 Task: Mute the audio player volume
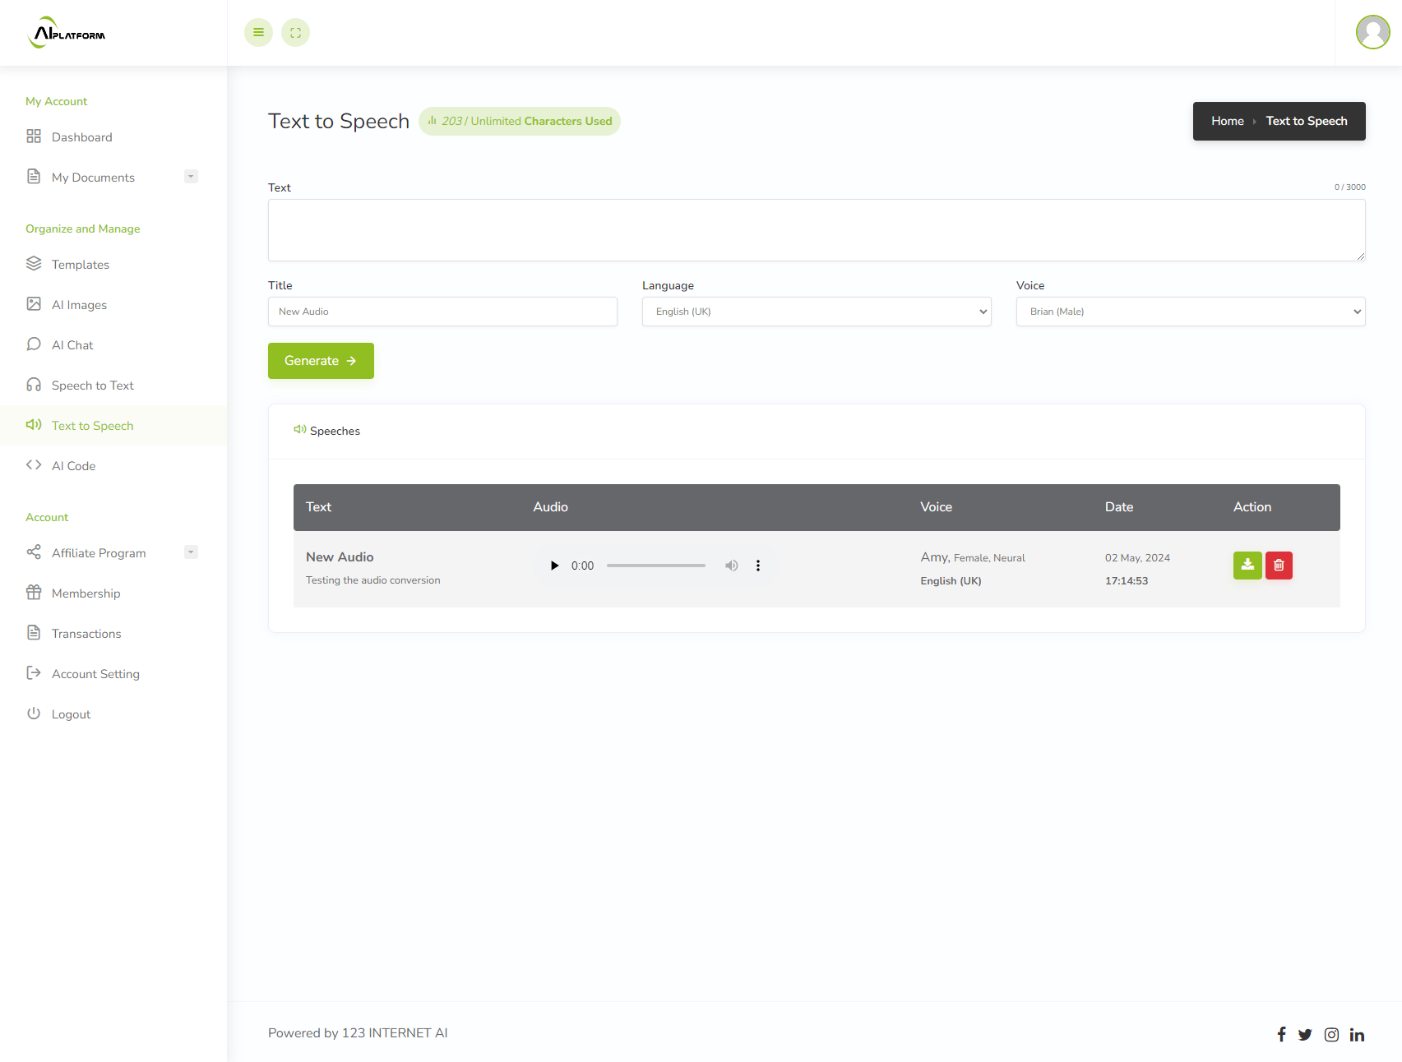point(731,566)
